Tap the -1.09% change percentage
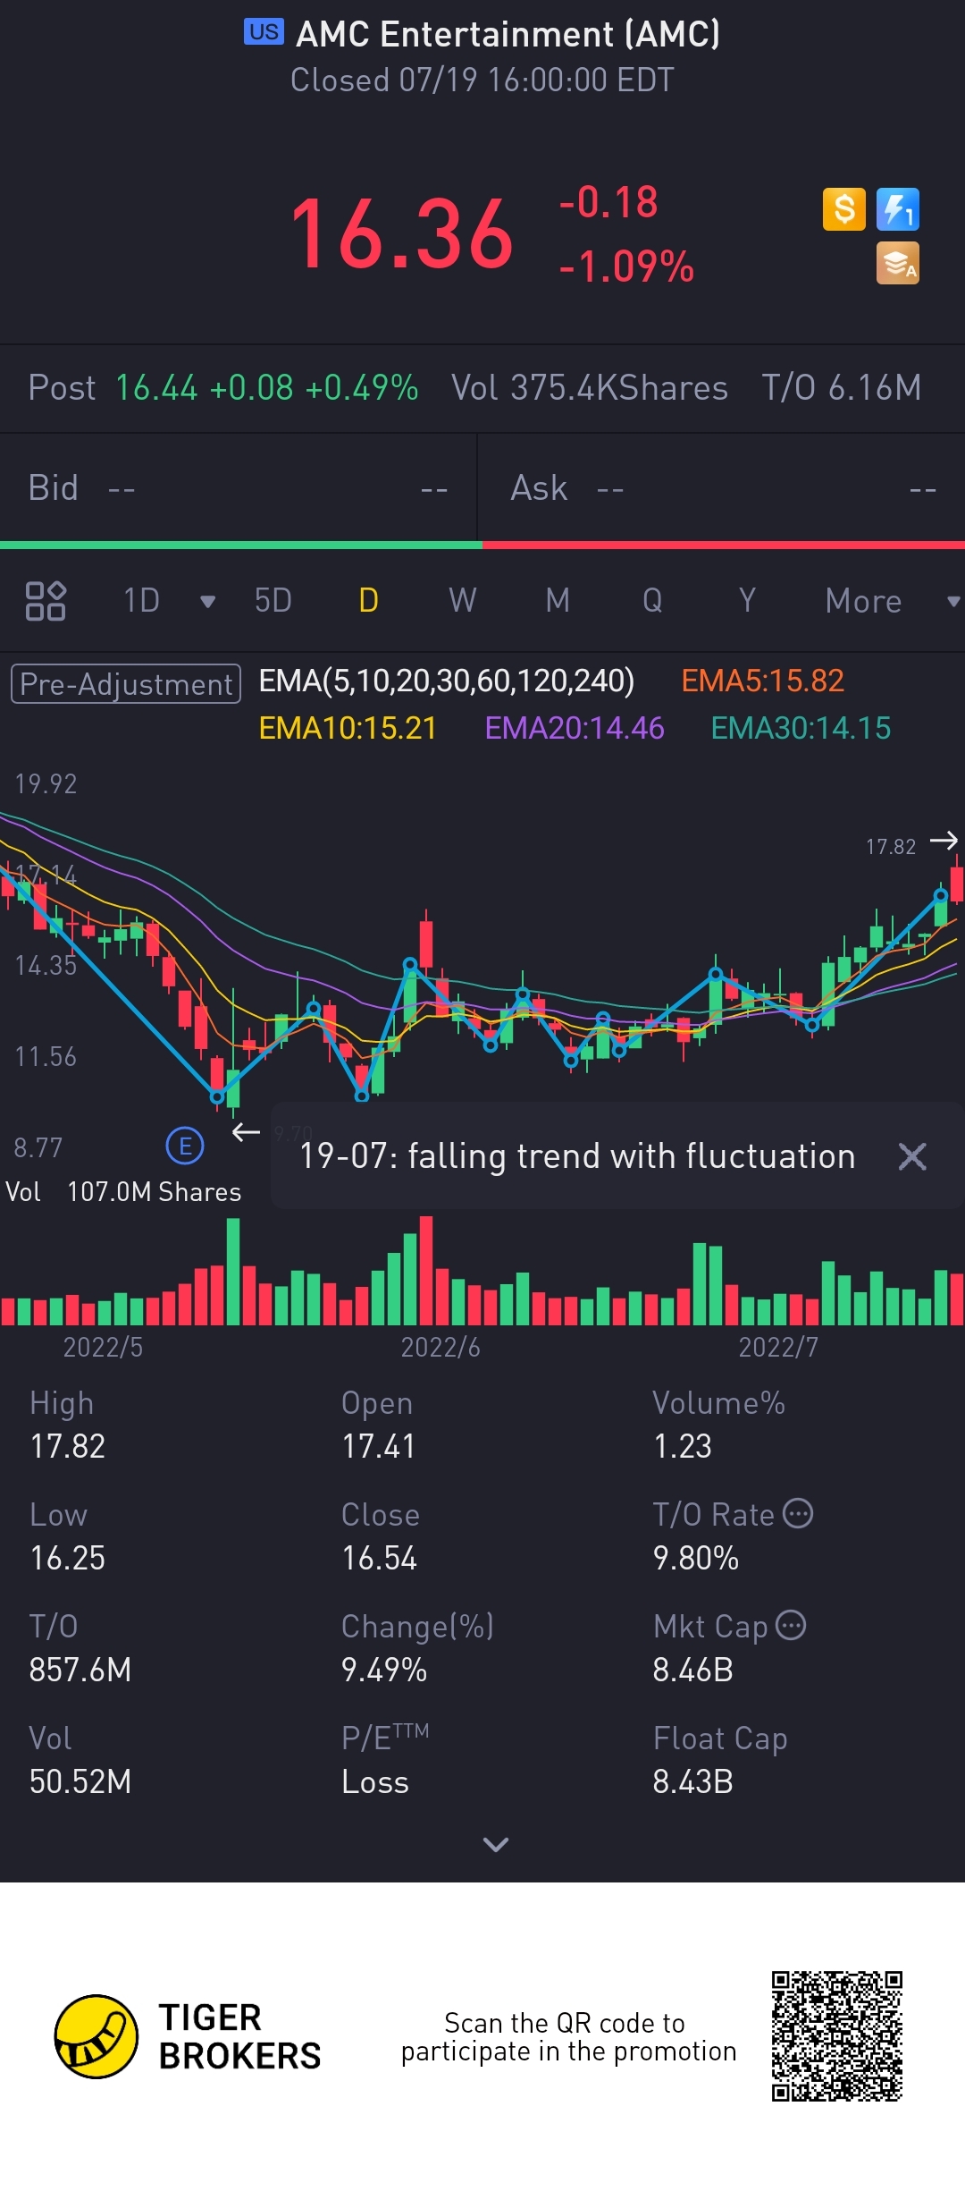This screenshot has width=965, height=2191. 626,266
